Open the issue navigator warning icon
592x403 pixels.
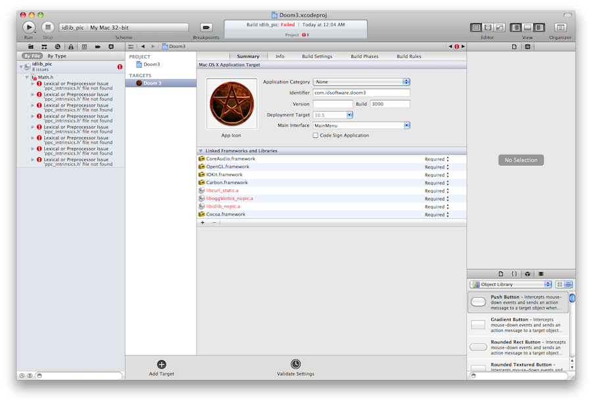tap(70, 47)
